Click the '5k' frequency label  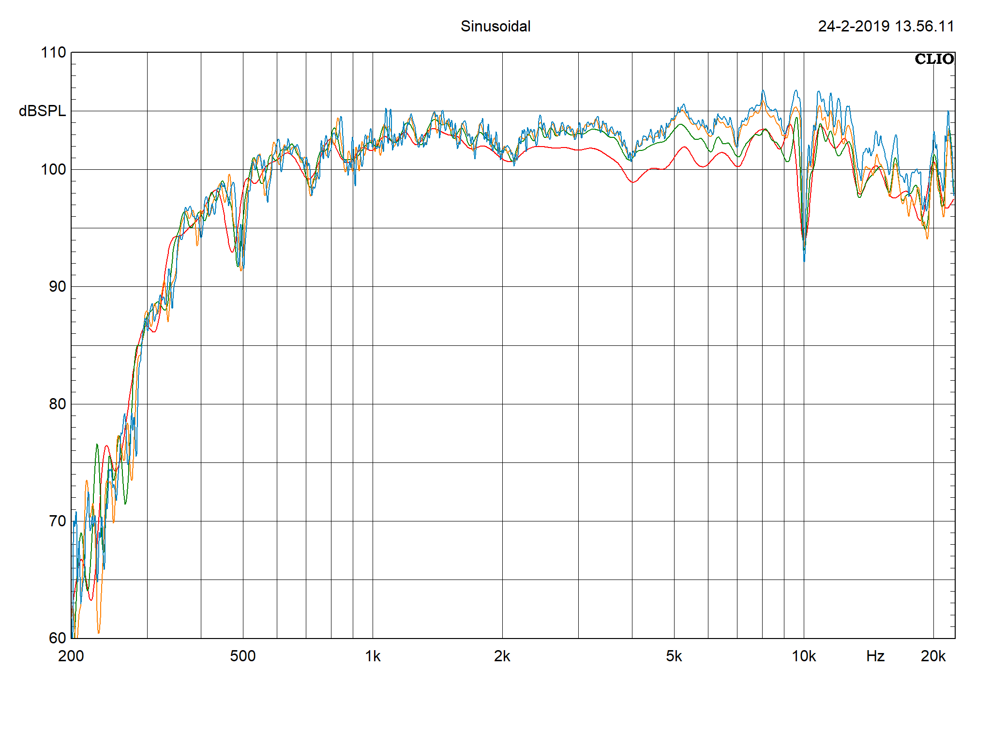pyautogui.click(x=674, y=656)
